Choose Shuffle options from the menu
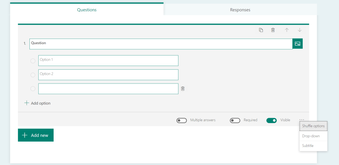This screenshot has width=339, height=165. [x=313, y=126]
